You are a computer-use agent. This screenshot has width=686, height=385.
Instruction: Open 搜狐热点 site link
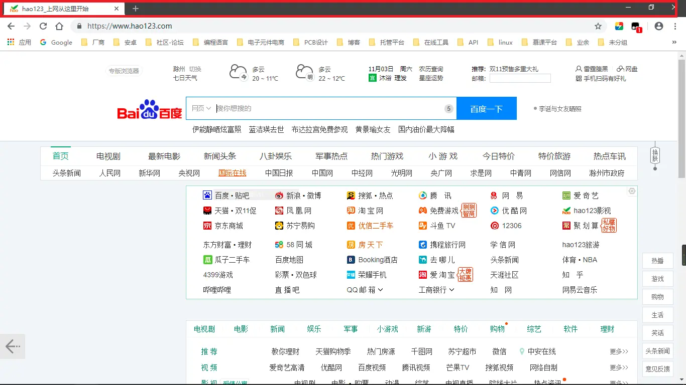pyautogui.click(x=370, y=196)
